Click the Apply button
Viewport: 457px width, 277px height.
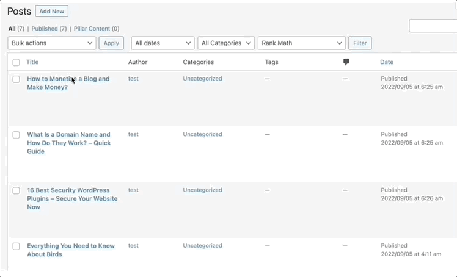pos(111,43)
